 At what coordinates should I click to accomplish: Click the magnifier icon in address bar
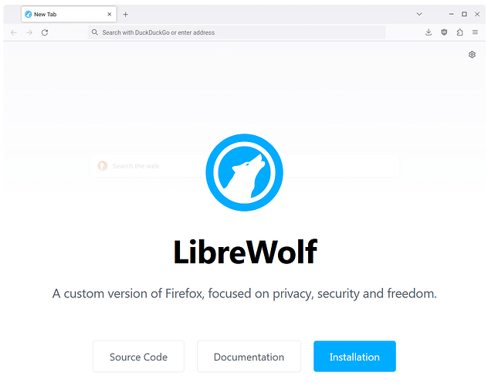[95, 32]
